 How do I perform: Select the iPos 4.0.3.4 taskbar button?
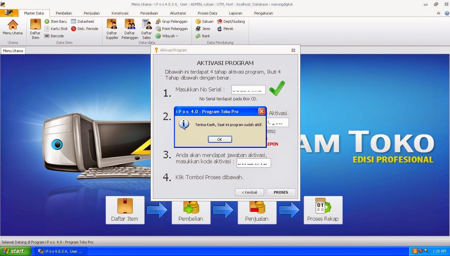tap(61, 251)
